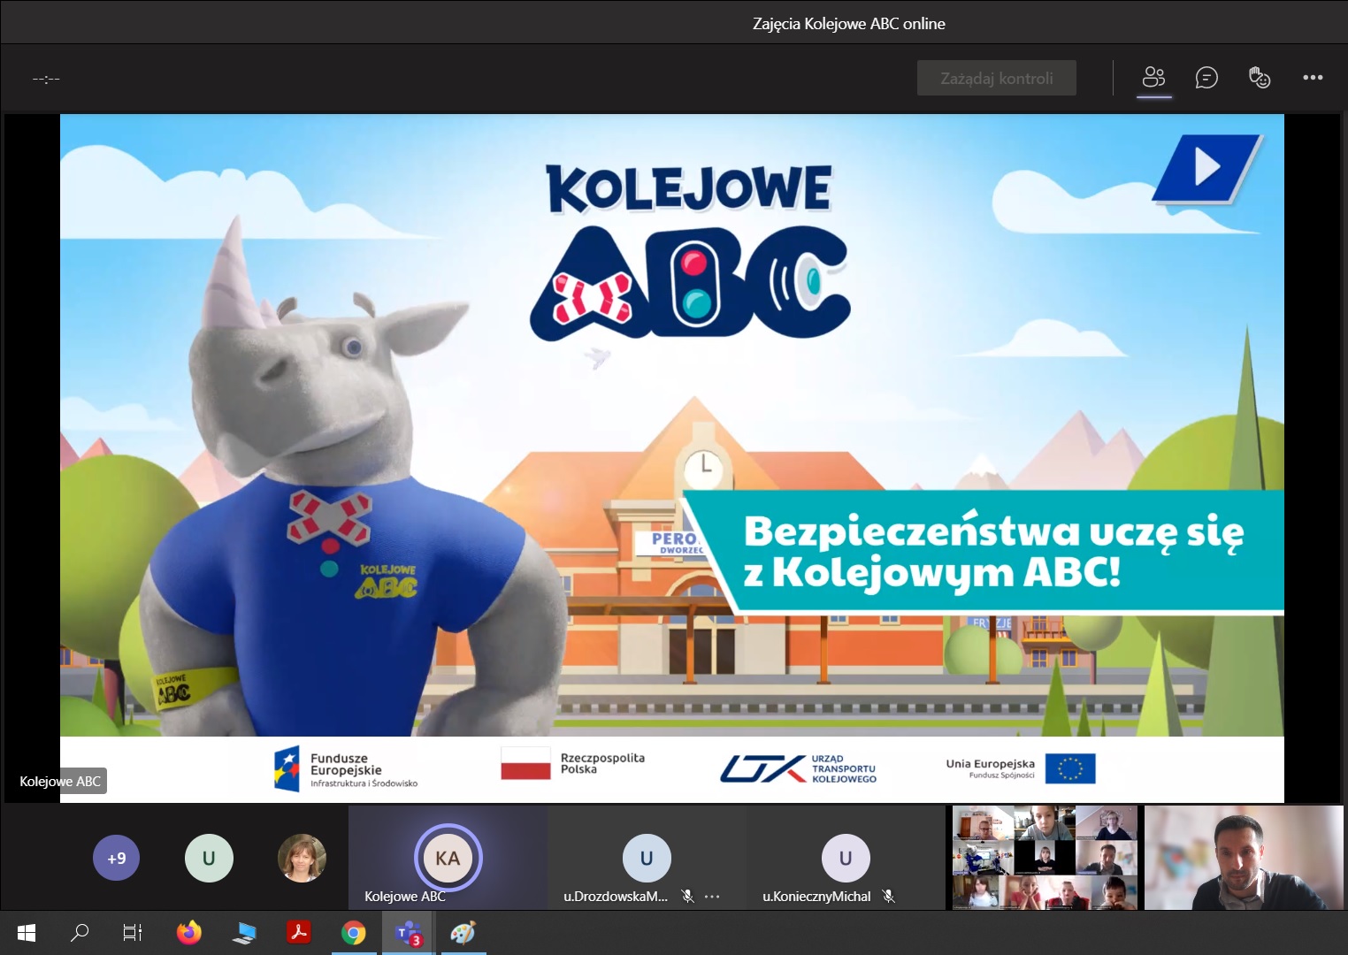
Task: Switch to Microsoft Teams in the taskbar
Action: 409,933
